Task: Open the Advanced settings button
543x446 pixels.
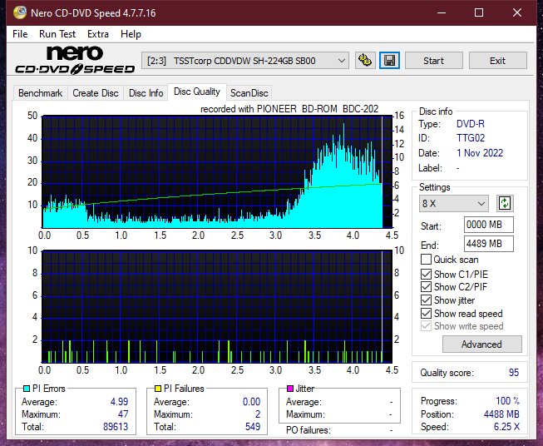Action: (x=481, y=344)
